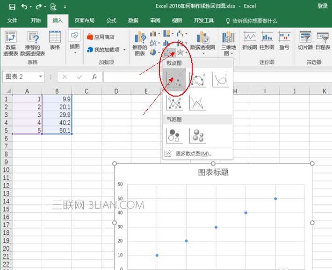
Task: Select the basic scatter chart option
Action: pos(174,79)
